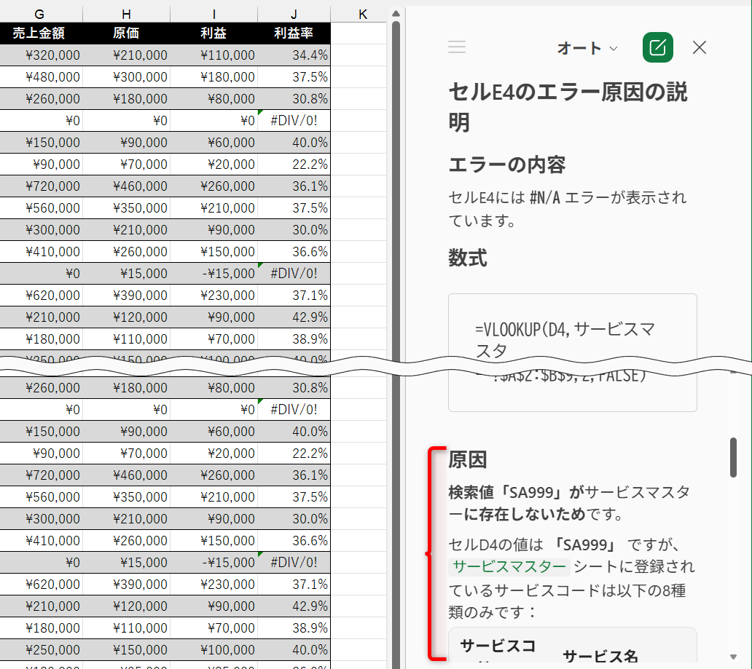The height and width of the screenshot is (669, 752).
Task: Select 37.5% in the ¥480,000 row
Action: click(294, 76)
